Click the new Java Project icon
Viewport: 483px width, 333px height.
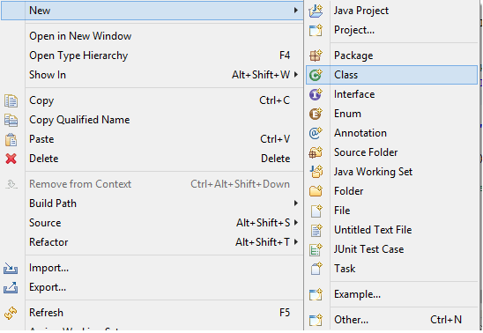[x=316, y=11]
